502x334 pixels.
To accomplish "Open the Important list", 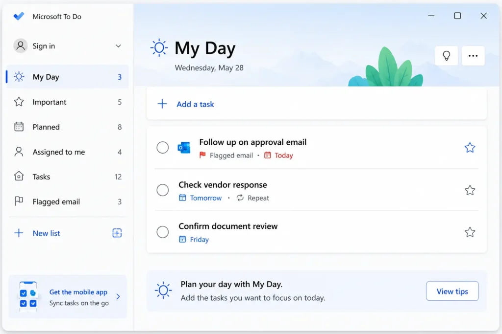I will click(68, 102).
